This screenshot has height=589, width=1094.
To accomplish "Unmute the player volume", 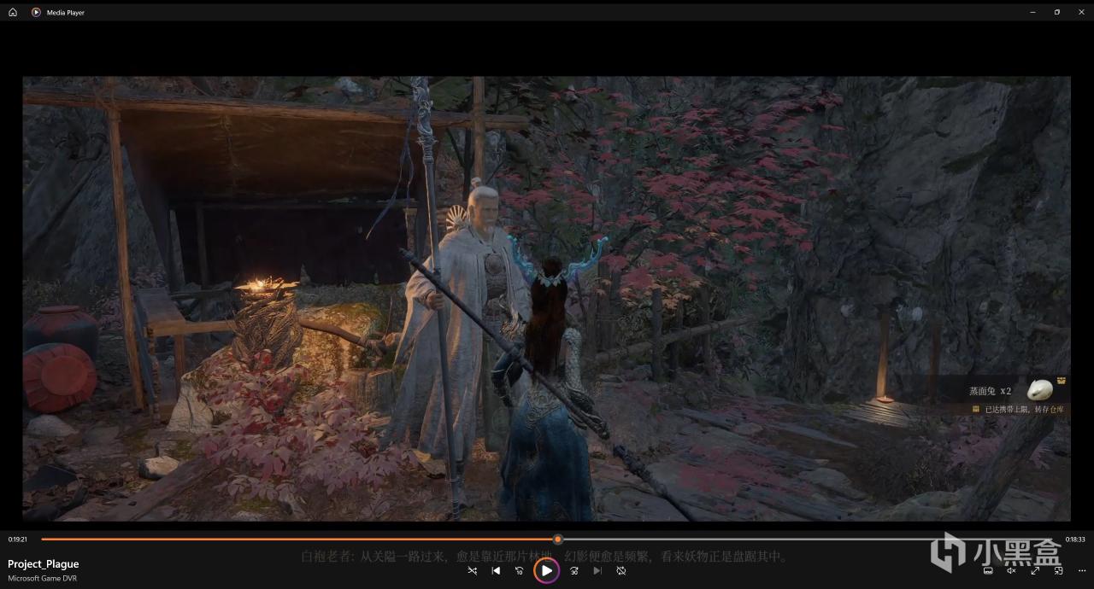I will (x=1011, y=570).
